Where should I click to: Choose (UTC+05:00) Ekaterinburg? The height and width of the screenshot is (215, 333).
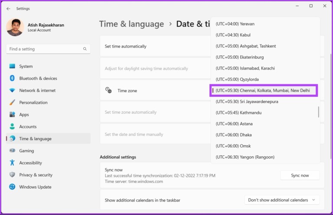pos(265,57)
